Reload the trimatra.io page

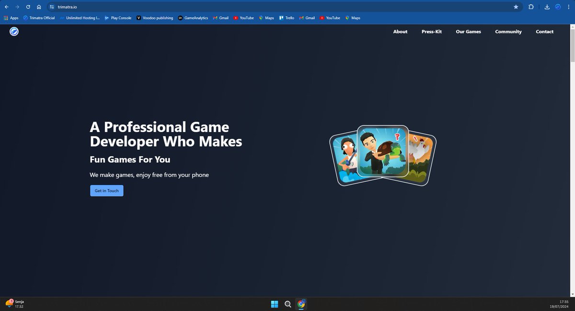tap(28, 7)
